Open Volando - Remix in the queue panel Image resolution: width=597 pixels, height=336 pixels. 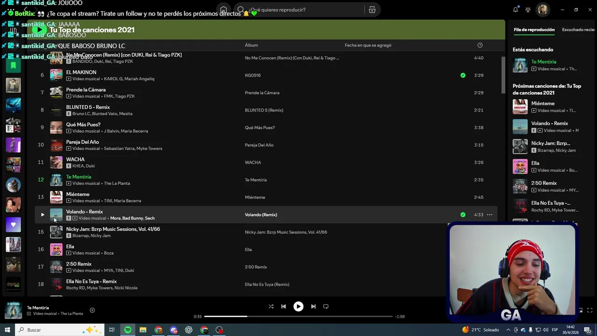(549, 123)
